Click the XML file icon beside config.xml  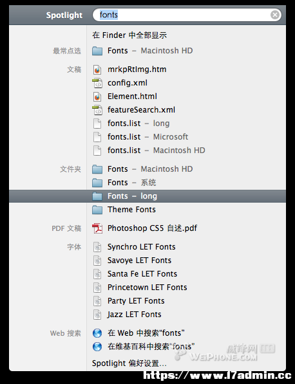point(97,83)
